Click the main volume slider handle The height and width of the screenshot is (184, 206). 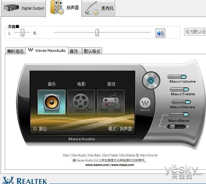(97, 32)
